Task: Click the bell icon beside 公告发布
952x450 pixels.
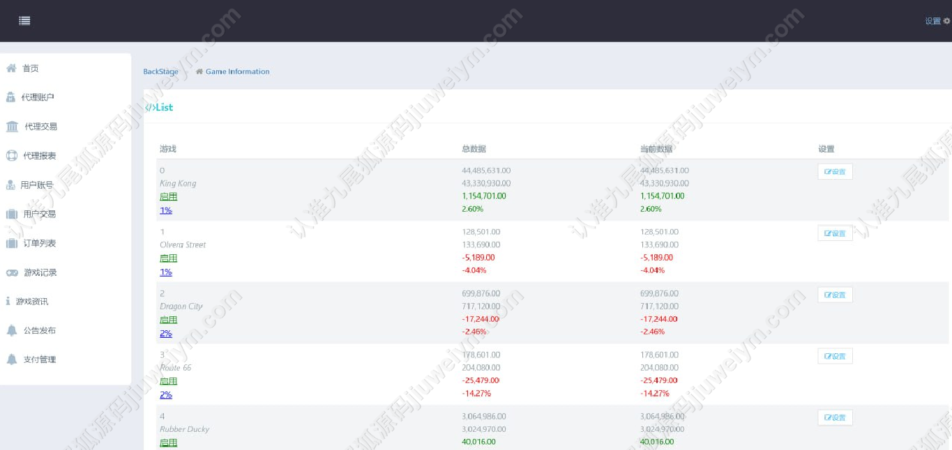Action: pos(11,331)
